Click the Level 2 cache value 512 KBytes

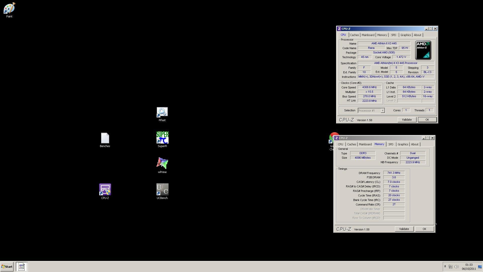point(409,96)
